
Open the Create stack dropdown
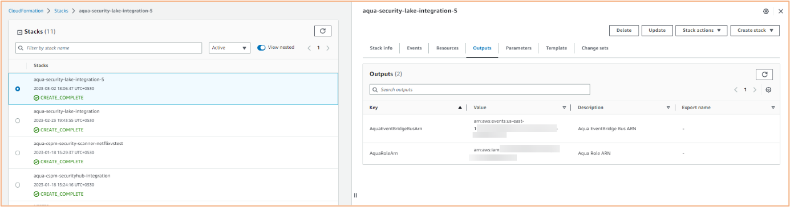[x=755, y=31]
